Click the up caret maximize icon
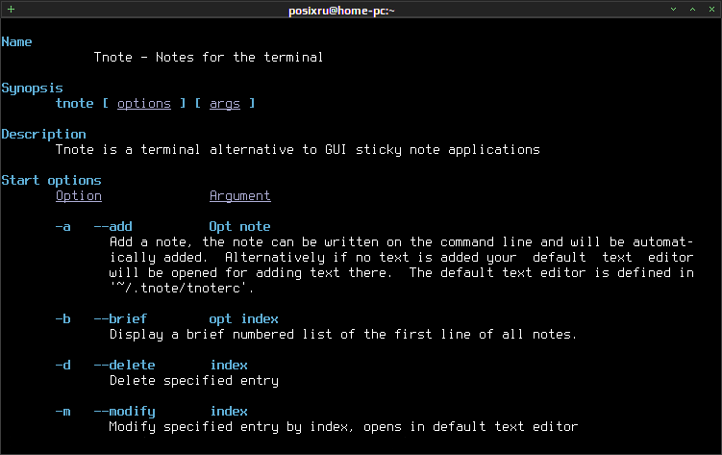The width and height of the screenshot is (722, 455). pos(692,10)
